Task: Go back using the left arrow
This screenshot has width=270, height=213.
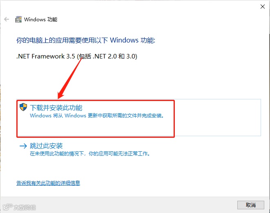Action: pos(7,19)
